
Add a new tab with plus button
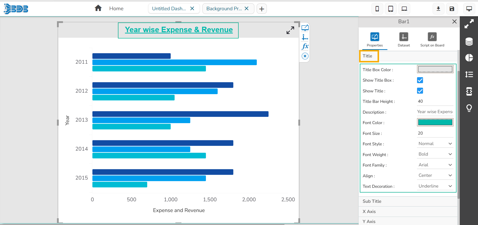pyautogui.click(x=262, y=9)
